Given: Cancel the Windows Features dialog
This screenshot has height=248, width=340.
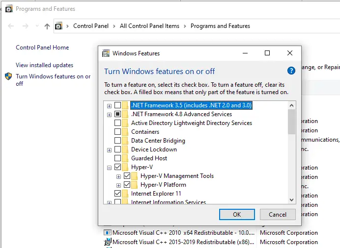Looking at the screenshot, I should tap(278, 215).
